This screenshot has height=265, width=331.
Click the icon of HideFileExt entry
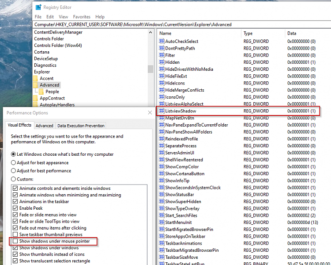tap(162, 76)
